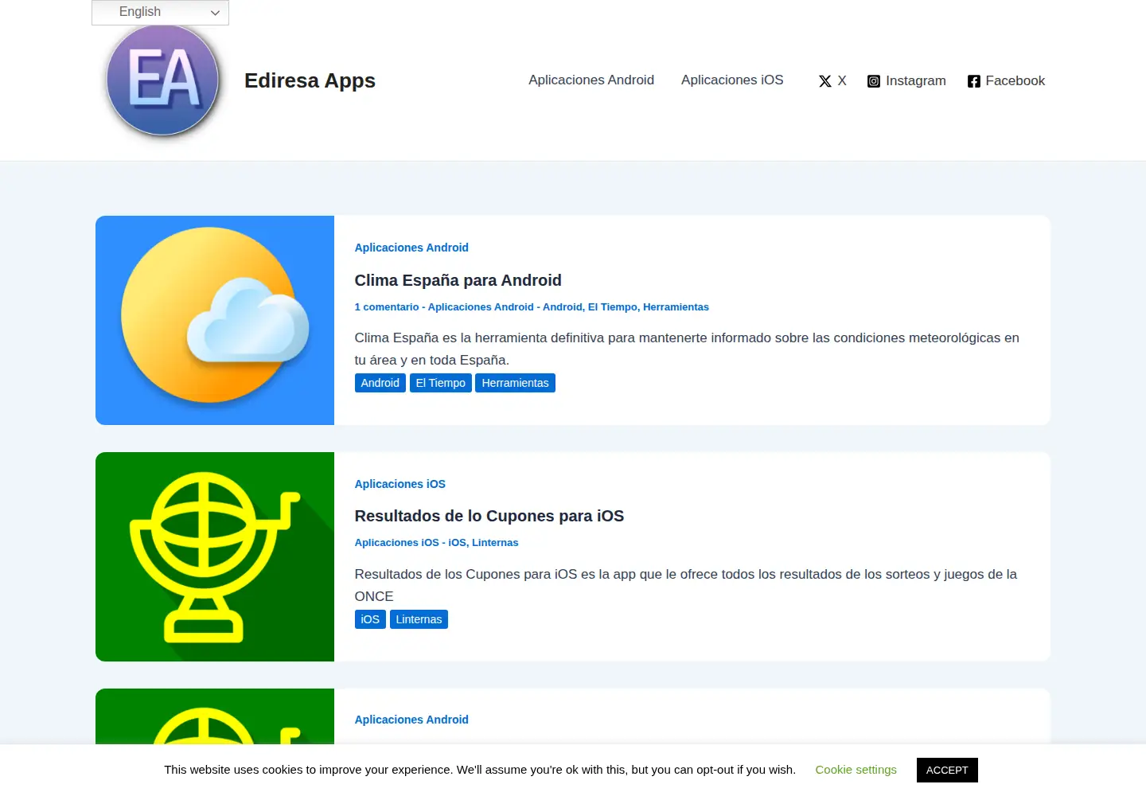This screenshot has width=1146, height=796.
Task: Click the El Tiempo link in Clima España meta line
Action: (613, 307)
